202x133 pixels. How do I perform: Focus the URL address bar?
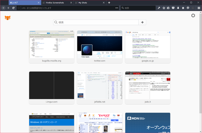pyautogui.click(x=68, y=8)
